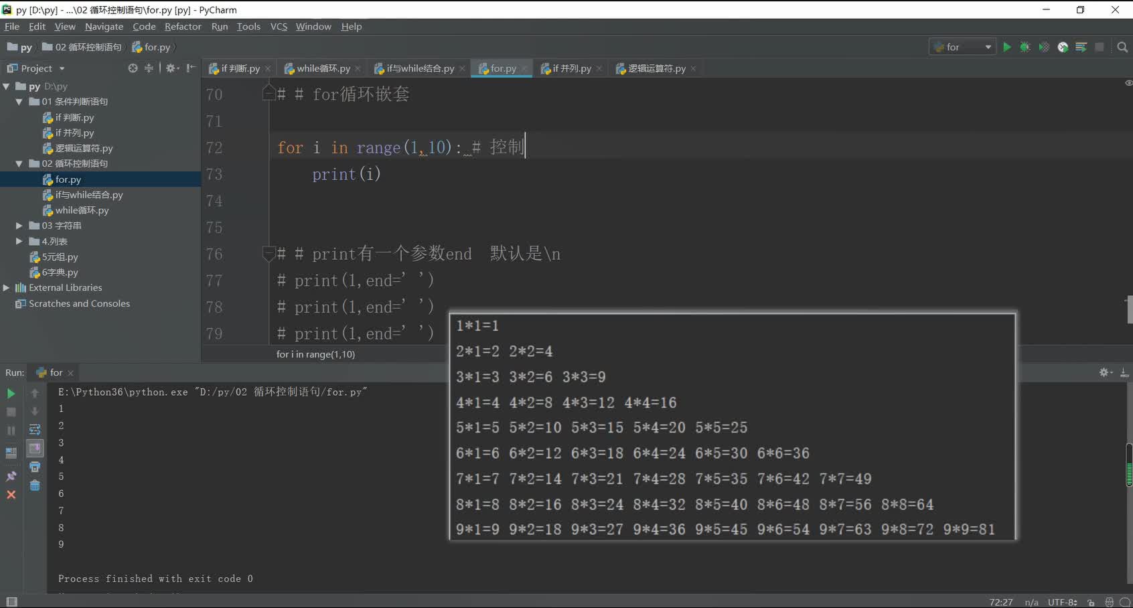
Task: Open 逻辑运算符.py in project tree
Action: click(x=78, y=148)
